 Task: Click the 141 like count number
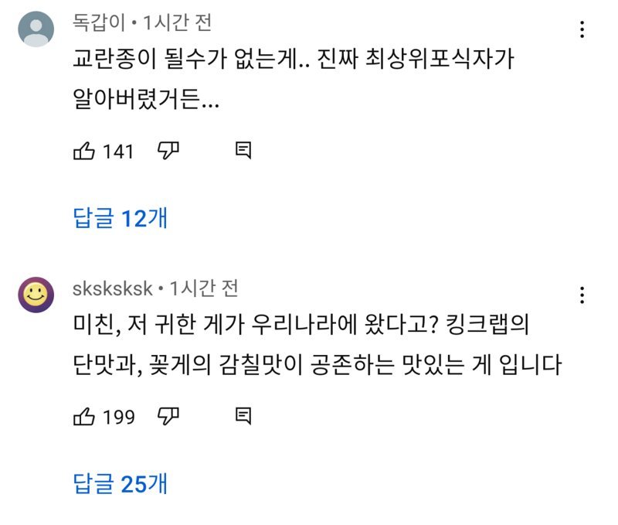coord(118,152)
